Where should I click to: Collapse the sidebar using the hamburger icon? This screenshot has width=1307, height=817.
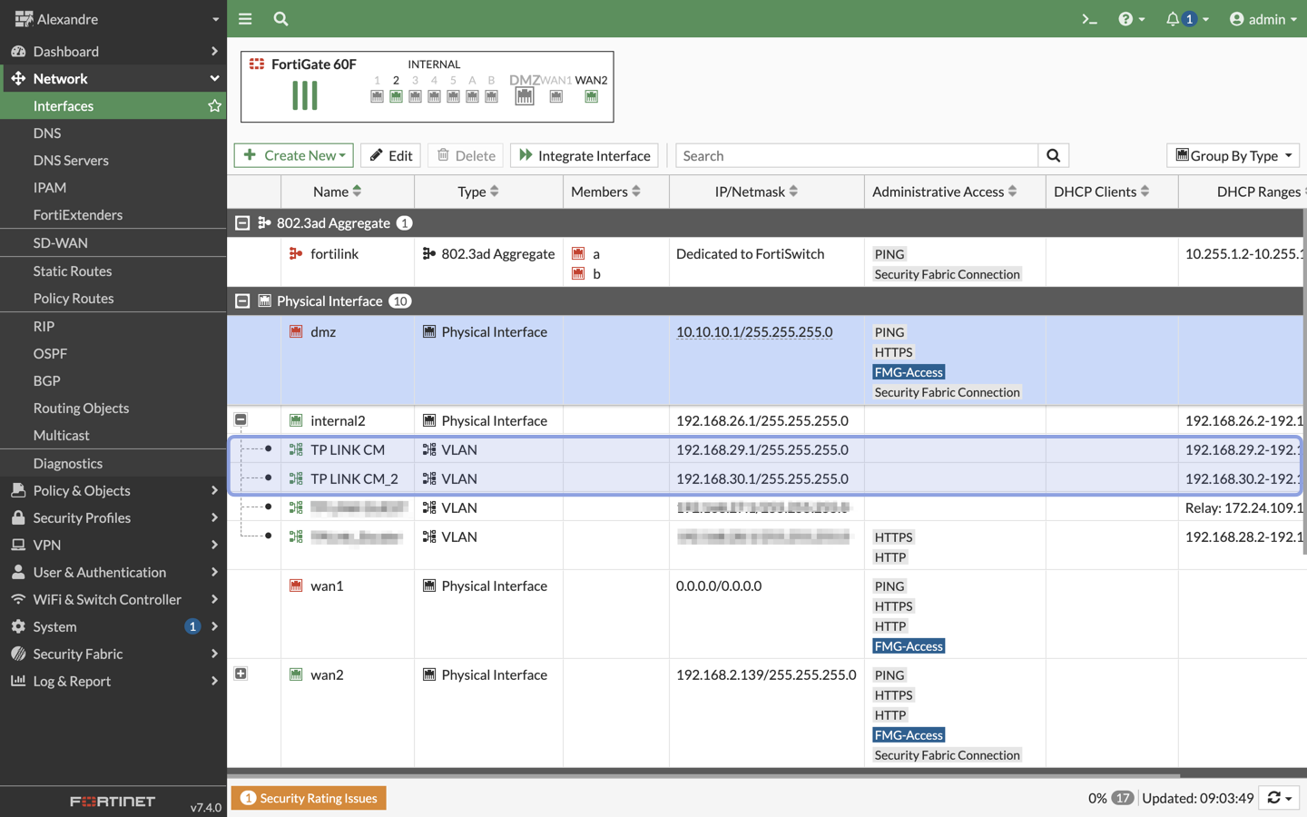coord(245,18)
